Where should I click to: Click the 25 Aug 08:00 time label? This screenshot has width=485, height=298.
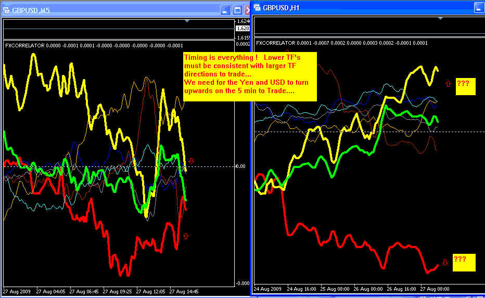[335, 289]
